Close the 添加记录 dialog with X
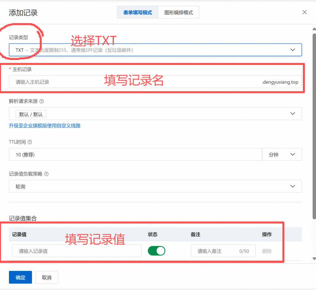Screen dimensions: 316x290 [x=305, y=12]
